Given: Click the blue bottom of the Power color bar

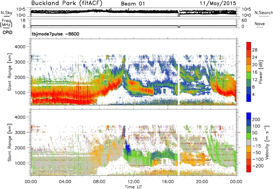Looking at the screenshot, I should tap(249, 98).
